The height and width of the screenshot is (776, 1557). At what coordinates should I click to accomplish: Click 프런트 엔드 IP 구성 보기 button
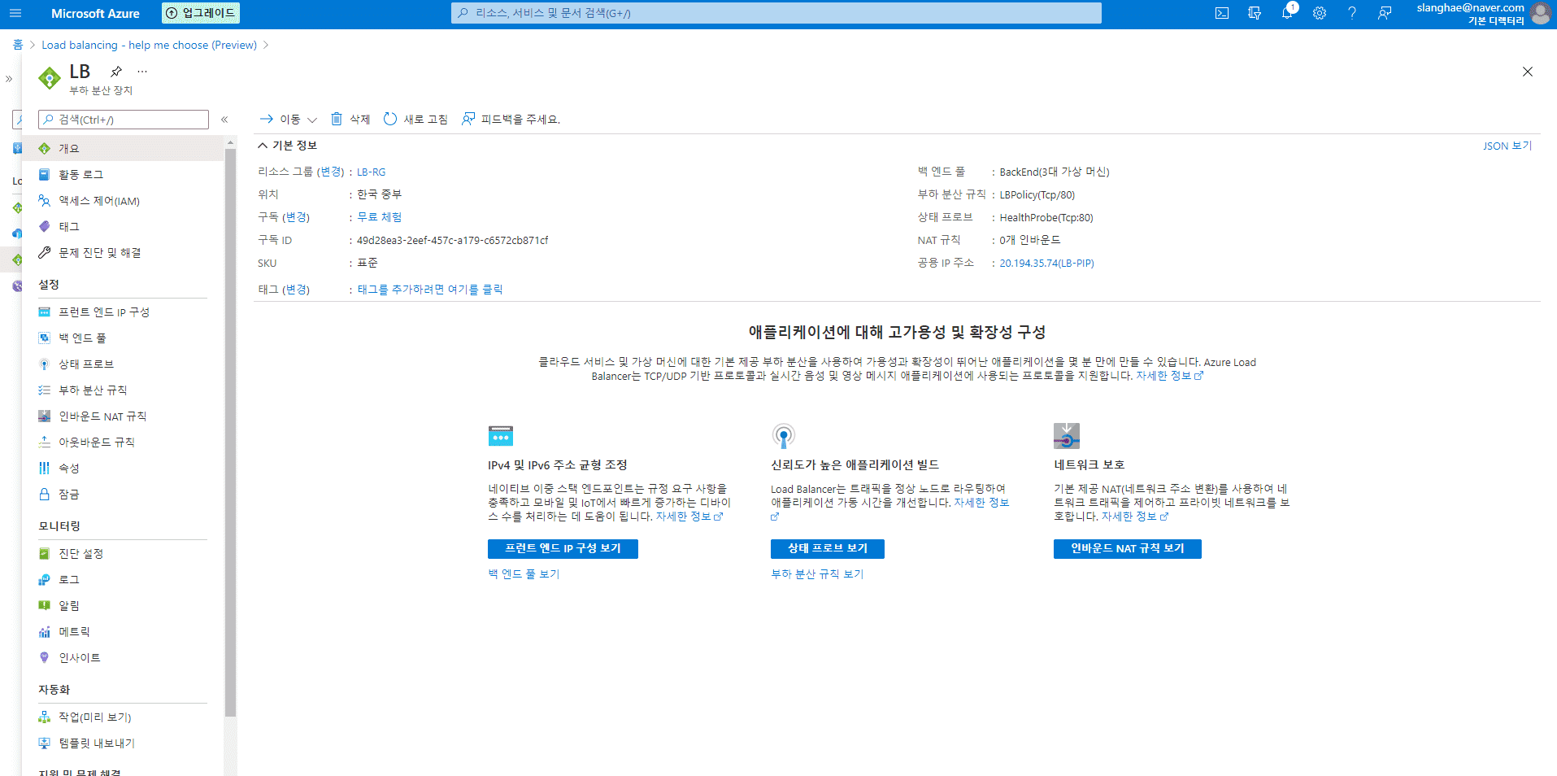[x=563, y=549]
